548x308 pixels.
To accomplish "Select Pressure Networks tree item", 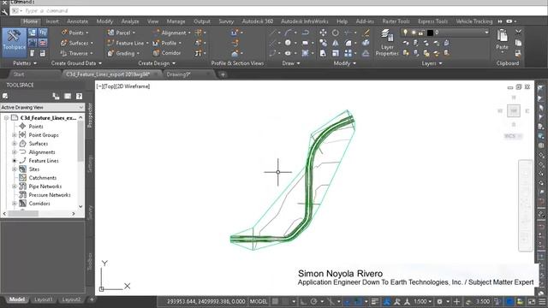I will tap(50, 195).
